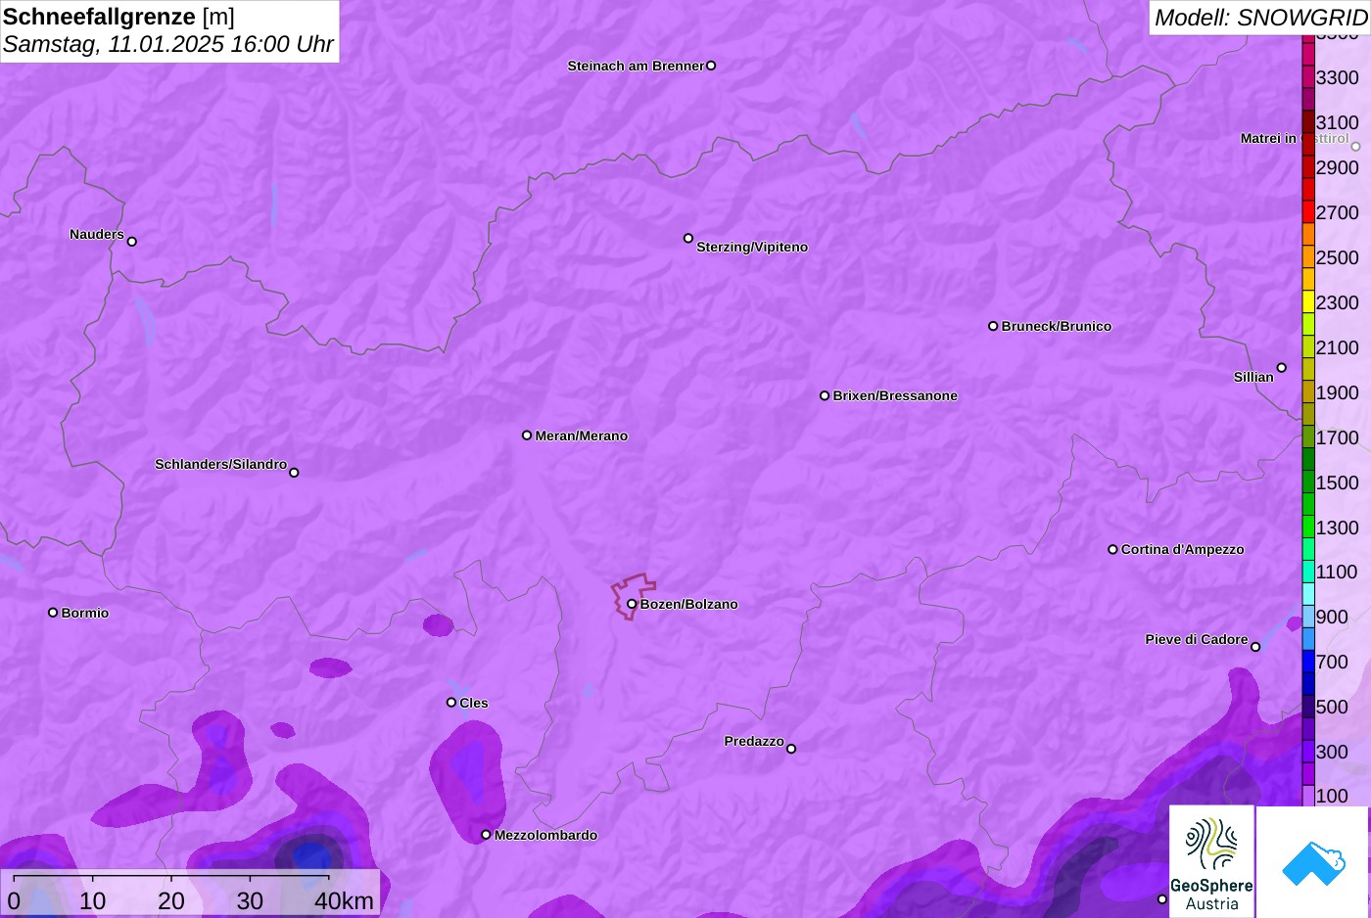
Task: Click the Mezzolombardo label text
Action: pos(545,835)
